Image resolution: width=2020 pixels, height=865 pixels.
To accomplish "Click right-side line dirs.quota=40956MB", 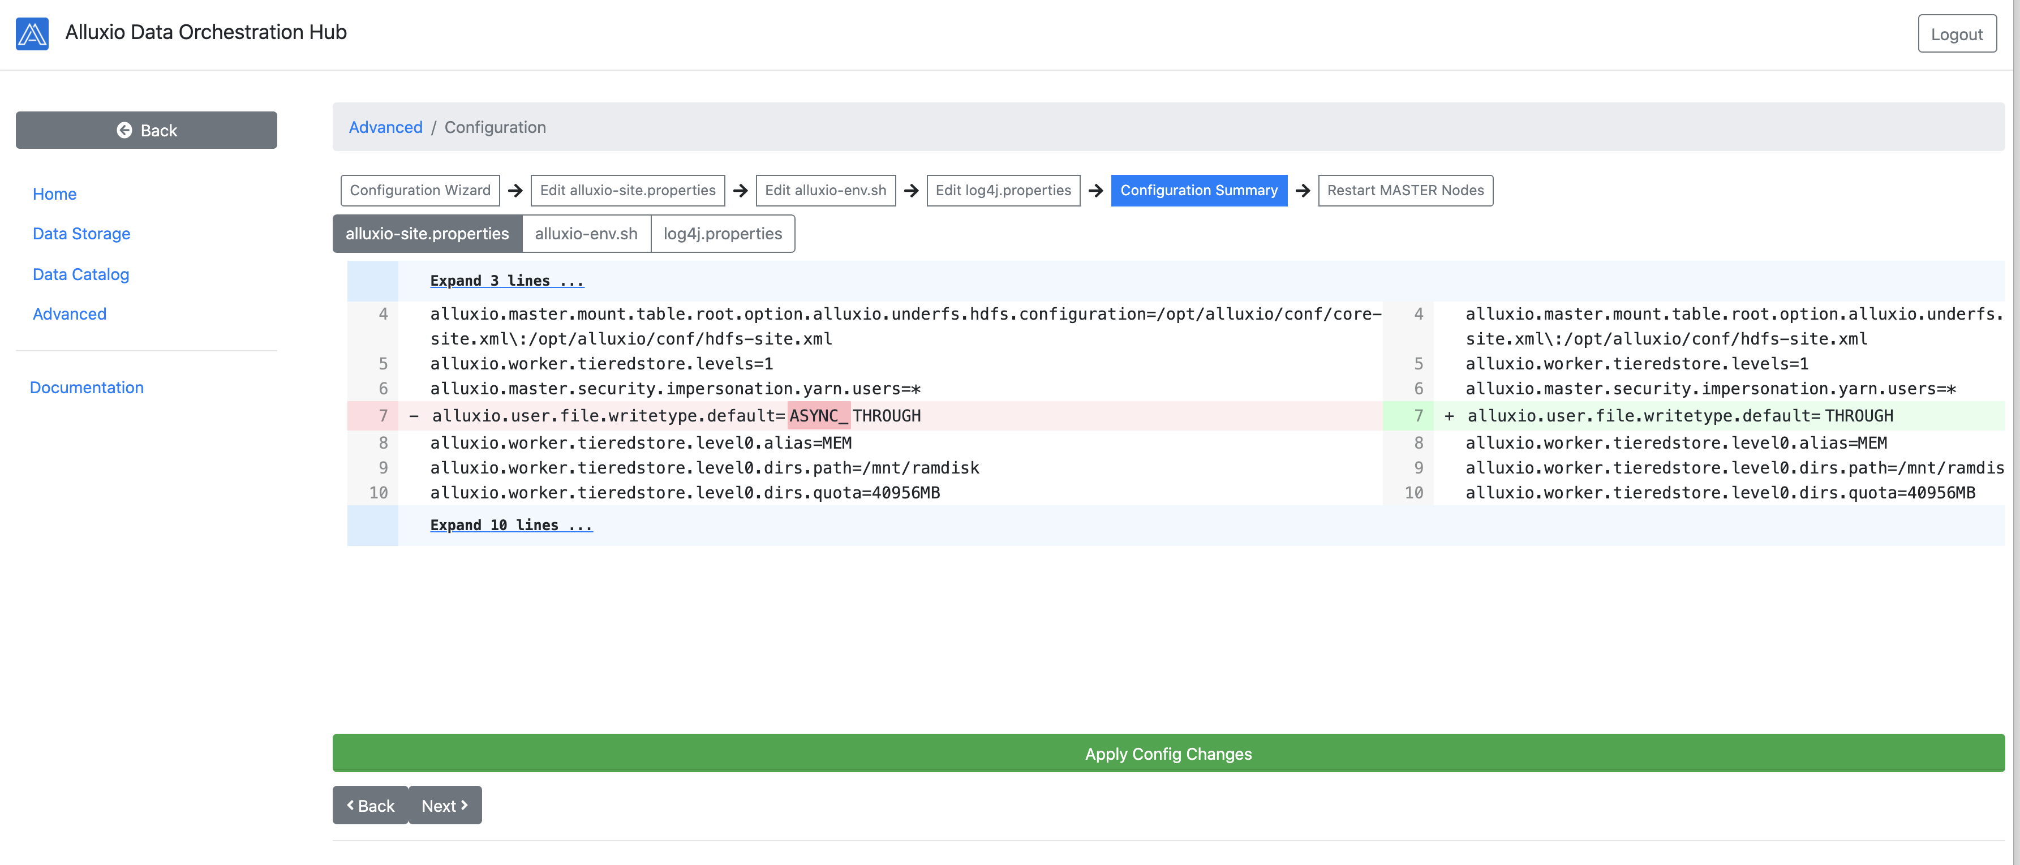I will pyautogui.click(x=1721, y=493).
